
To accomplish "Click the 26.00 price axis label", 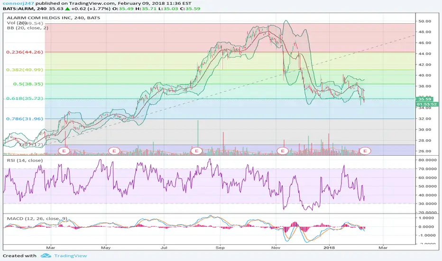I will (x=425, y=151).
